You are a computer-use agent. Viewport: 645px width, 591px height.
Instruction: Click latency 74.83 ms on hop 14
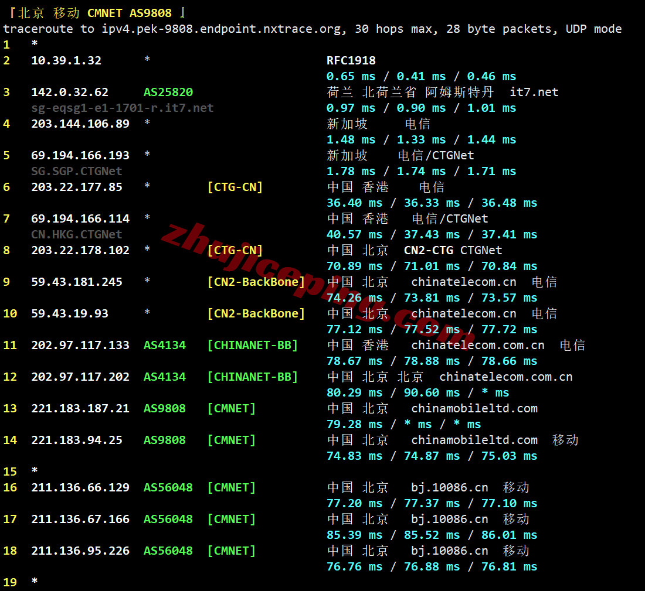click(x=355, y=456)
